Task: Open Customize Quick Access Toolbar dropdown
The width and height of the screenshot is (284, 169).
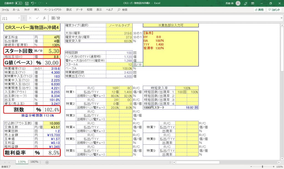Action: click(x=47, y=3)
